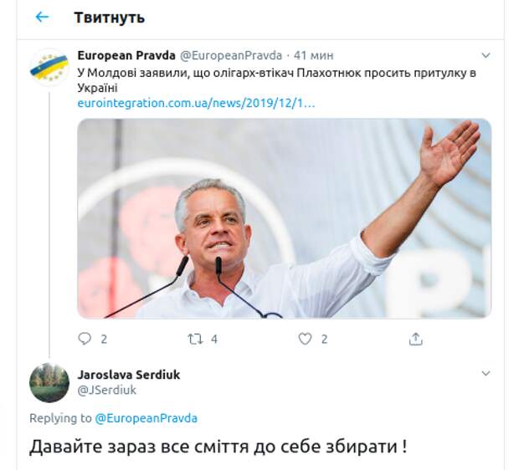Click the reply text Давайте зараз все сміття
This screenshot has height=470, width=519.
(218, 447)
